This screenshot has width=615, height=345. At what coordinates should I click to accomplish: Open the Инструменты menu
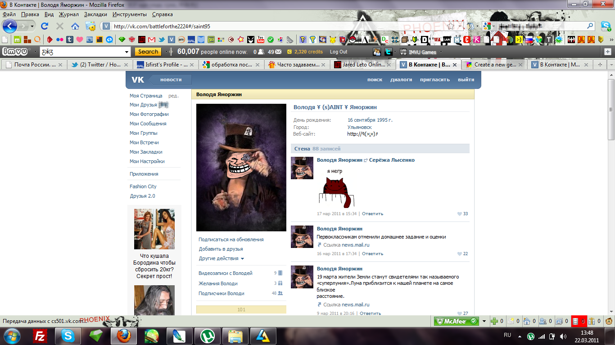[130, 14]
